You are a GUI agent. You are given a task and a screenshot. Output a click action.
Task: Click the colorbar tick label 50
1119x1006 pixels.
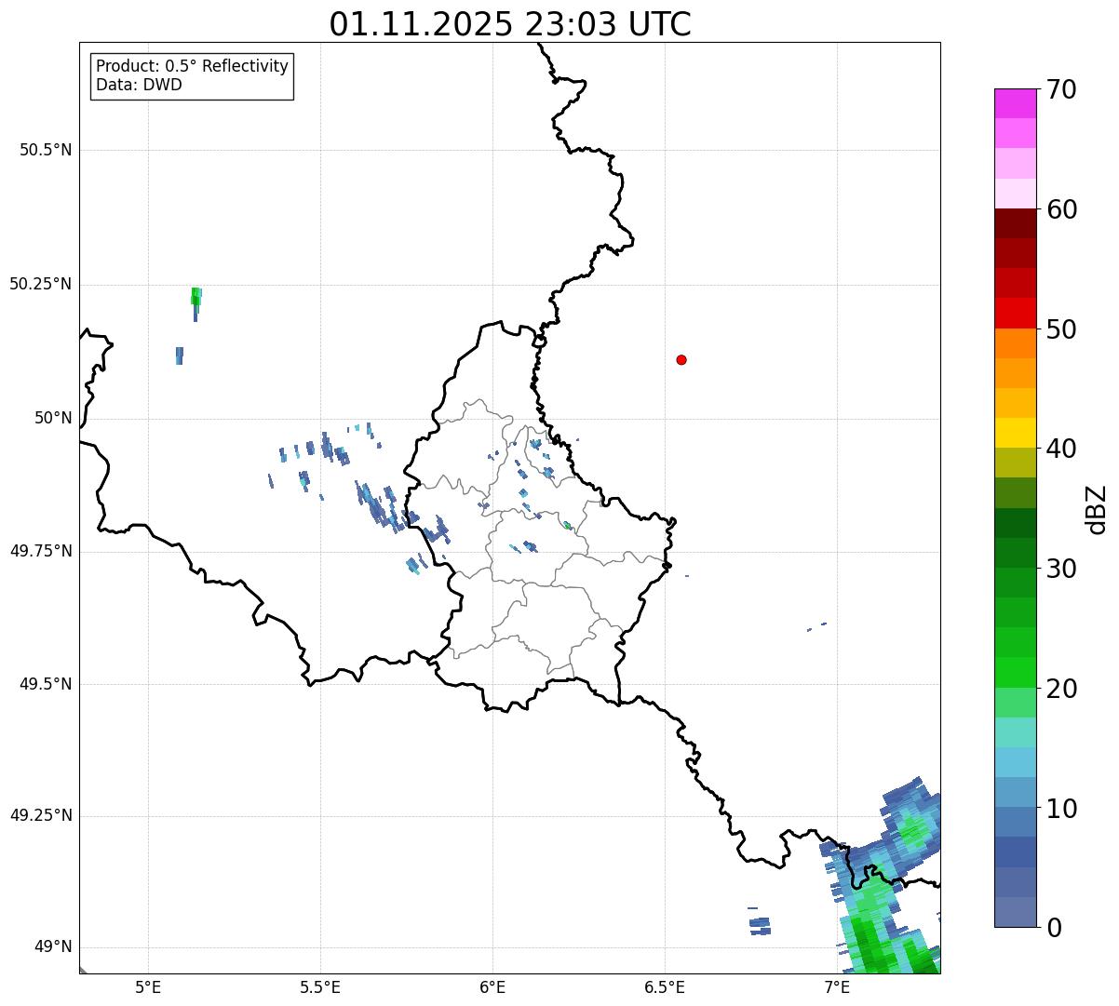(x=1061, y=329)
